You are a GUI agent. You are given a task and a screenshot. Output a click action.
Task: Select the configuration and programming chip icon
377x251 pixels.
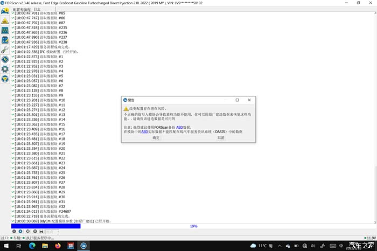pos(5,59)
